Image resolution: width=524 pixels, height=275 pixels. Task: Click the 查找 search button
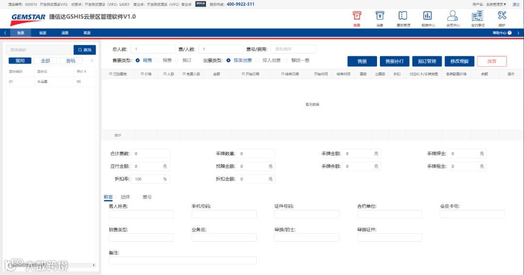84,50
